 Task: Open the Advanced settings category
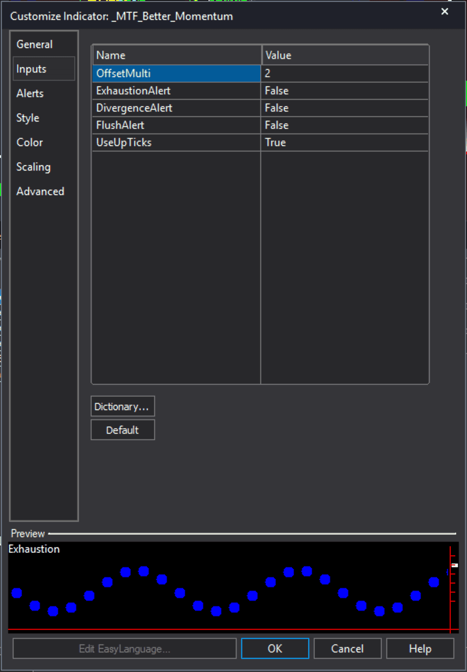pos(40,191)
